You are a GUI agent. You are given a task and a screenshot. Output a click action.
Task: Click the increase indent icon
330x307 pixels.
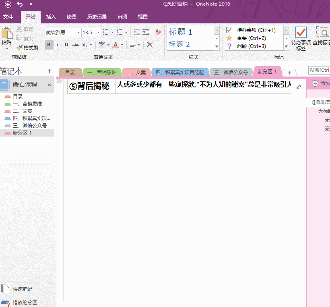[146, 32]
